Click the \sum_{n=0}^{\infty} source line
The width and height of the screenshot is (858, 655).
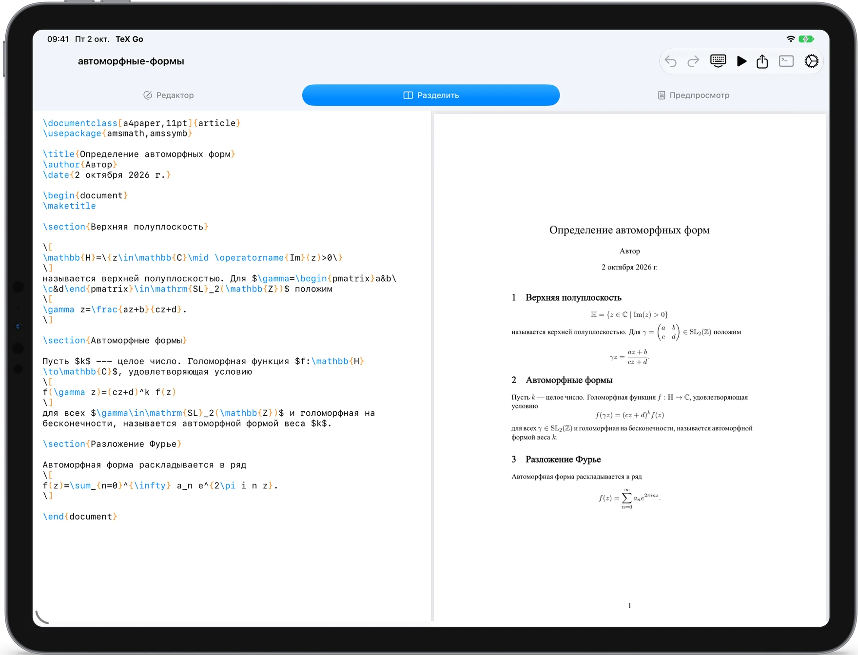point(160,485)
